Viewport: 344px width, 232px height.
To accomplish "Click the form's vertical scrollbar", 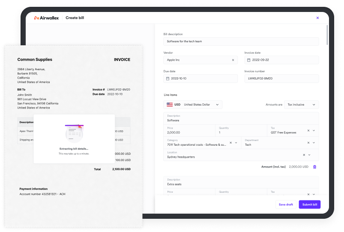I will tap(327, 34).
